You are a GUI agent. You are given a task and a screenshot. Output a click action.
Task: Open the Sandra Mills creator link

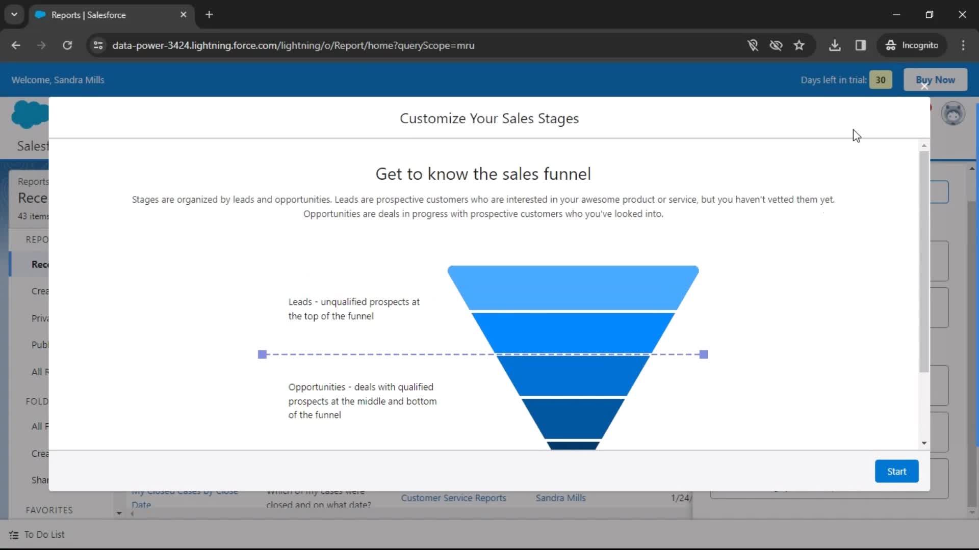pyautogui.click(x=560, y=498)
